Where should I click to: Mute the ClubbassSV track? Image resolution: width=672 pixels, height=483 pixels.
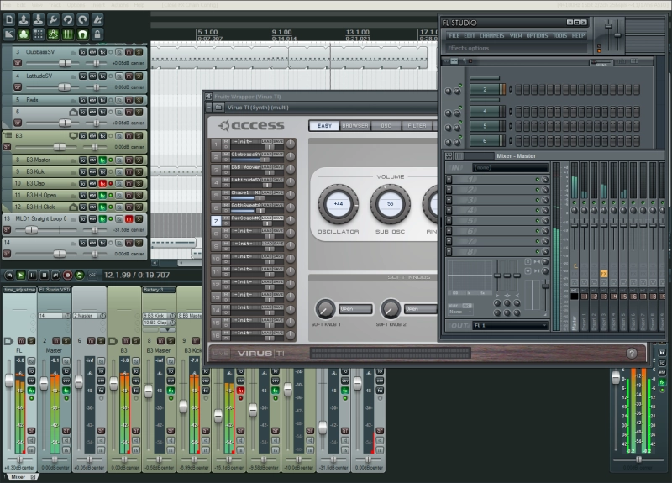[129, 52]
